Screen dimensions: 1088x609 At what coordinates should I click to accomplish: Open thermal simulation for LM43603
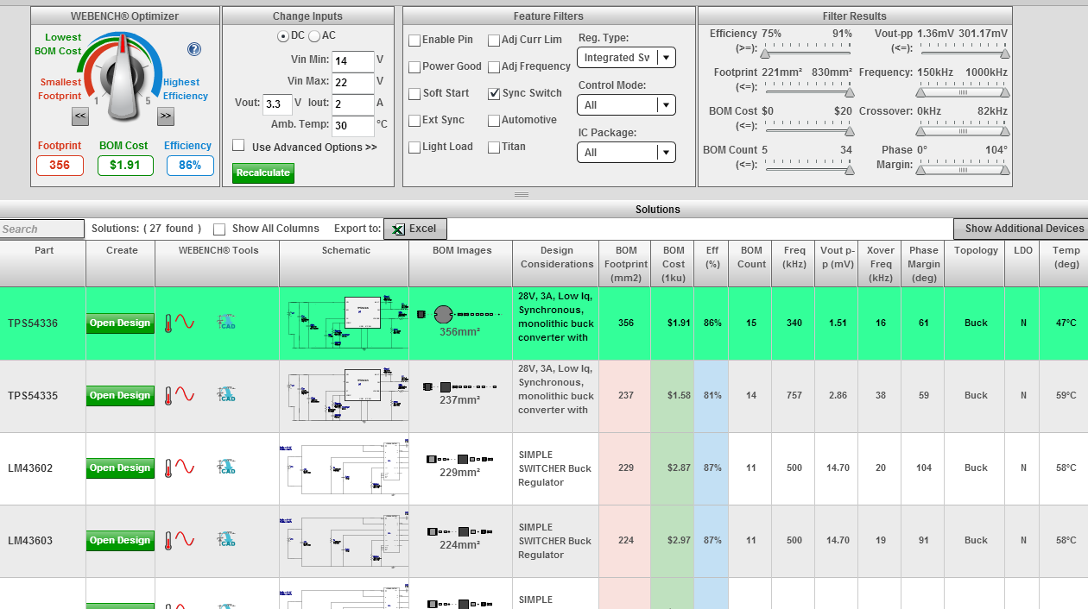coord(169,540)
